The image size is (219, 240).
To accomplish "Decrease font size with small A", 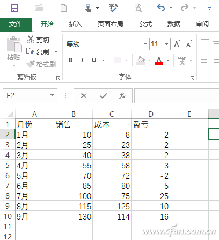I will pyautogui.click(x=189, y=44).
